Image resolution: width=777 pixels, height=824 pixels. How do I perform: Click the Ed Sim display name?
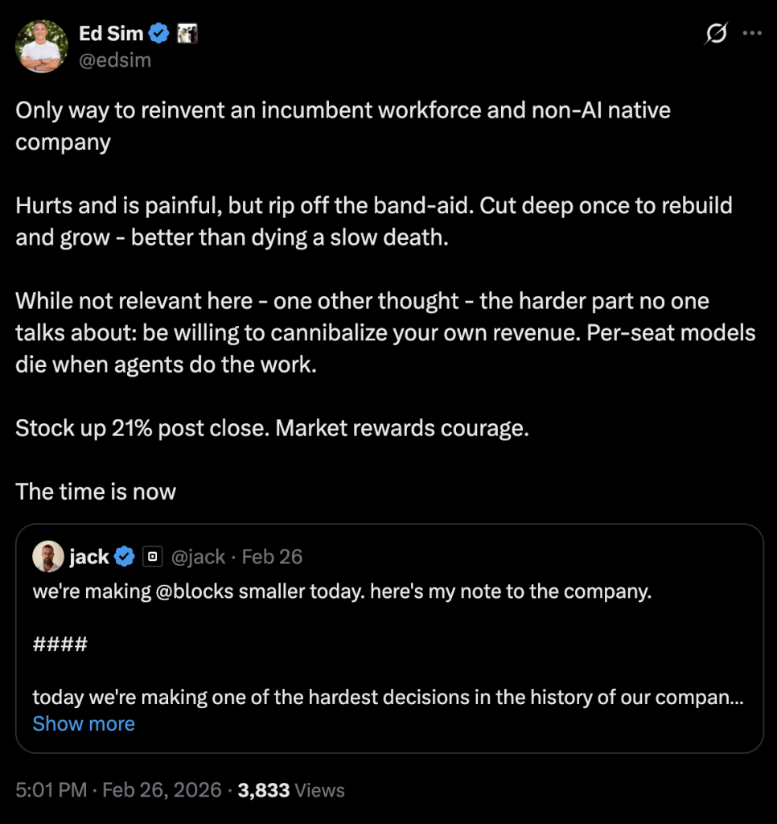[109, 34]
